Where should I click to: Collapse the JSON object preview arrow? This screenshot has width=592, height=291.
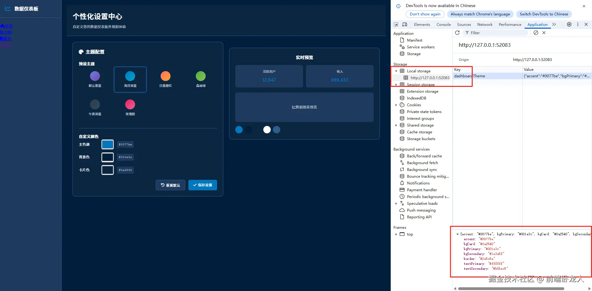pyautogui.click(x=458, y=234)
